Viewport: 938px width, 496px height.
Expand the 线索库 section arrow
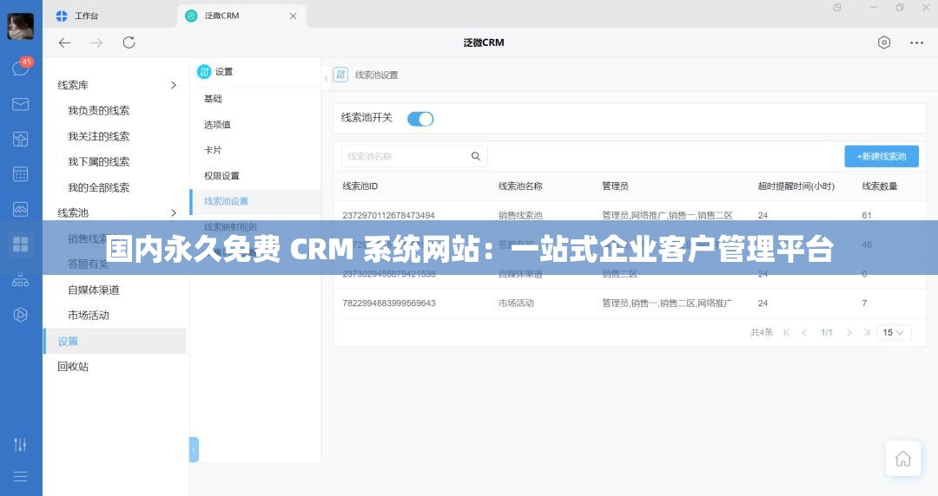pyautogui.click(x=174, y=86)
